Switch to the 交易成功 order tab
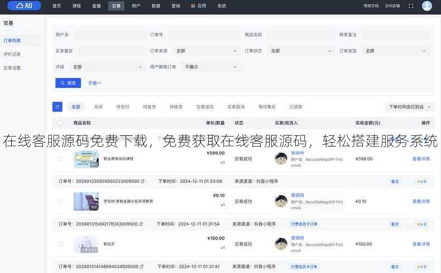 point(205,107)
